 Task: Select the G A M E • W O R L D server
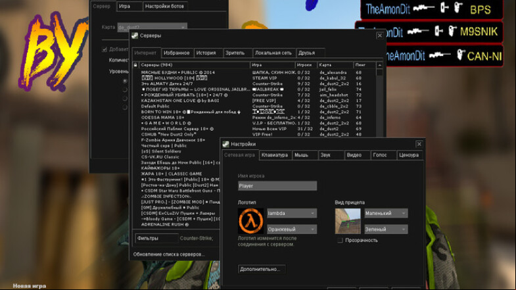(x=254, y=123)
